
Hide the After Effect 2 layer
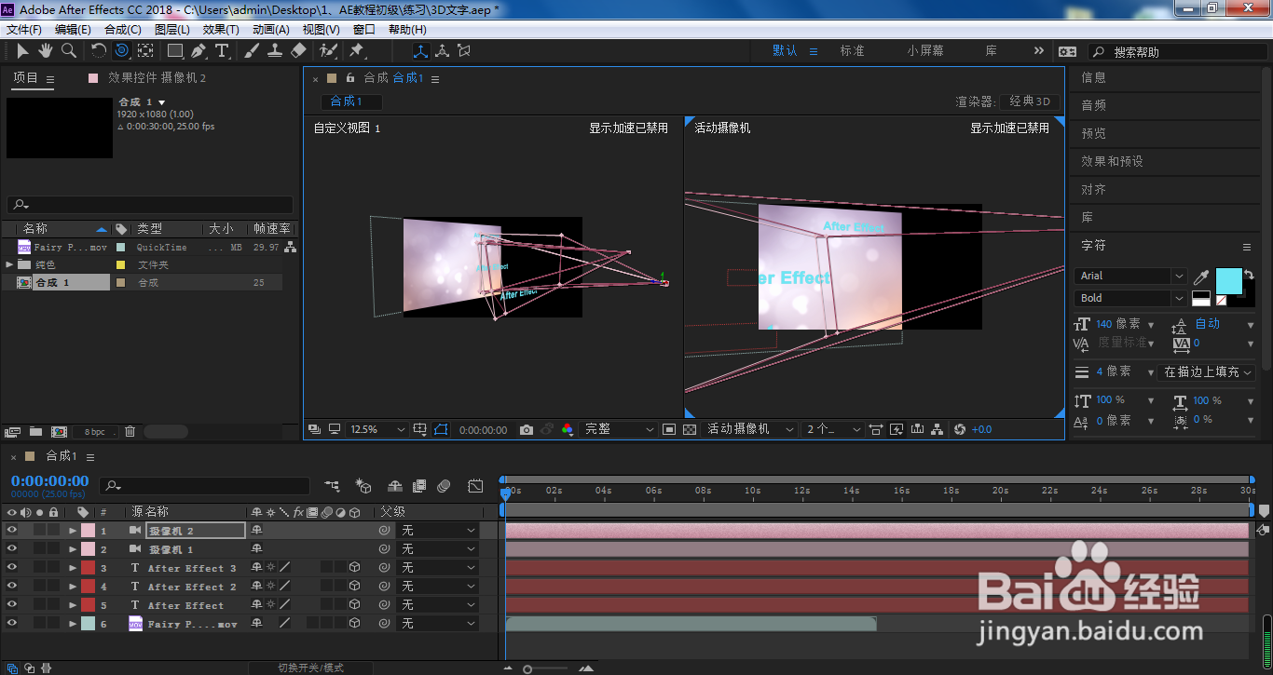click(12, 586)
